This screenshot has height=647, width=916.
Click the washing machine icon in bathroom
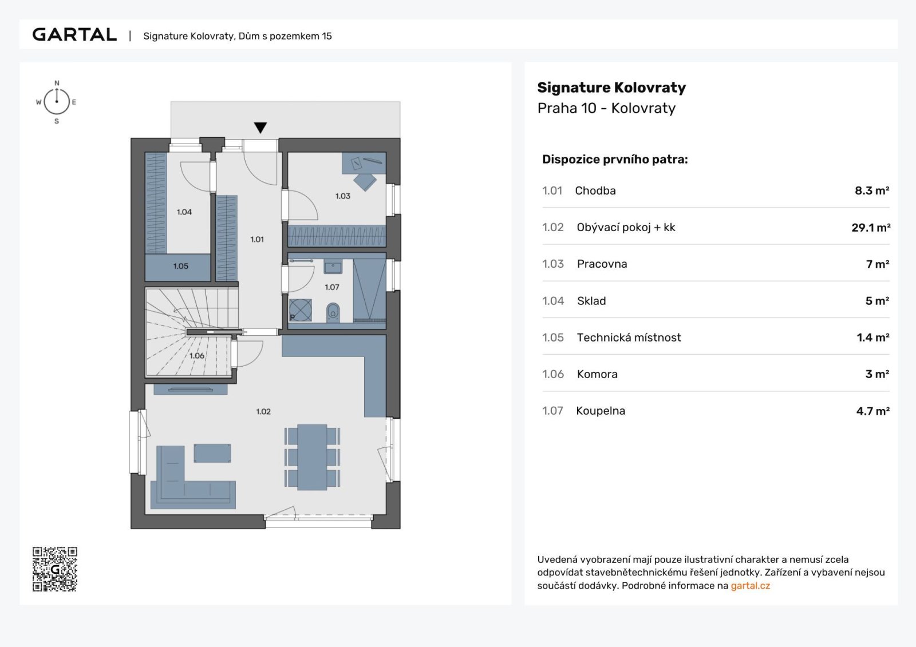point(301,310)
